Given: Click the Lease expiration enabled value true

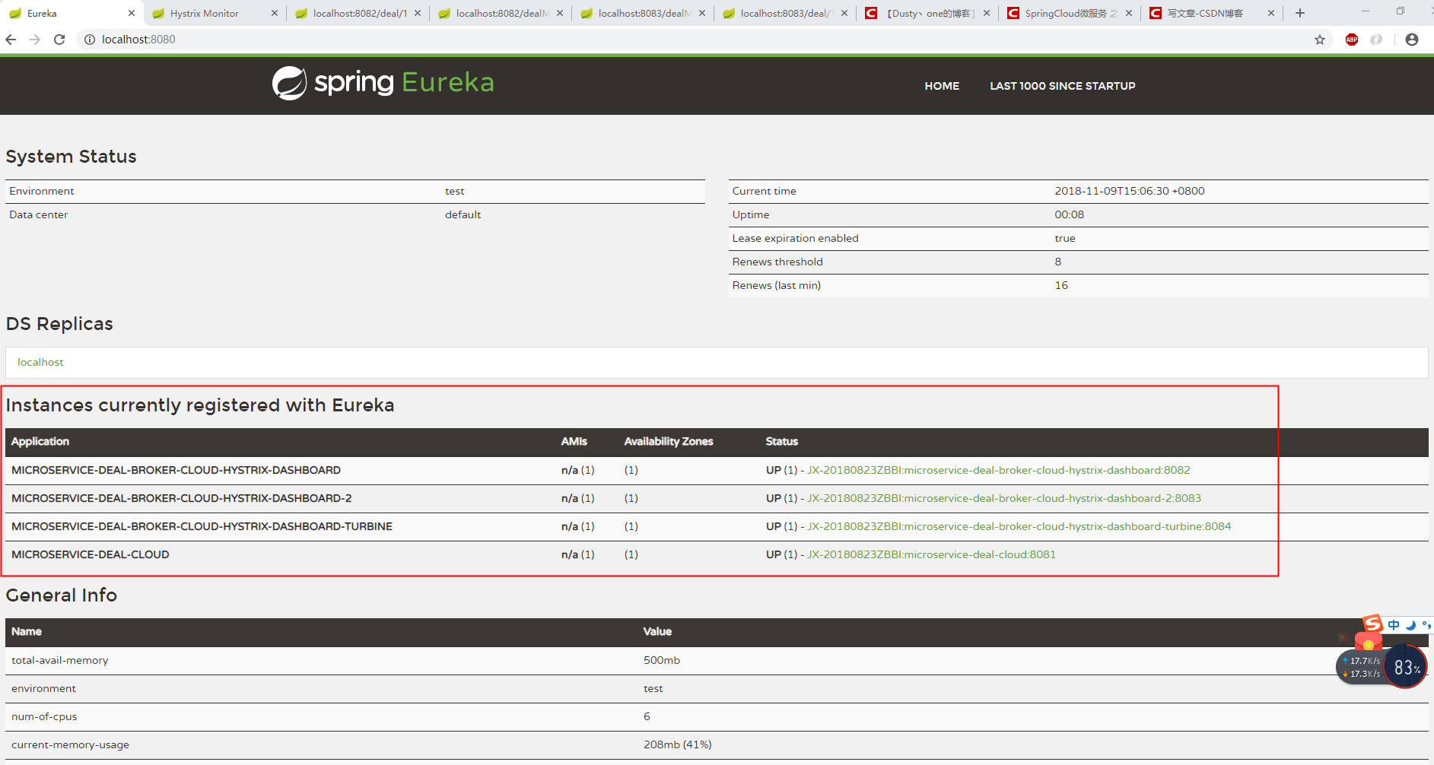Looking at the screenshot, I should (x=1065, y=238).
